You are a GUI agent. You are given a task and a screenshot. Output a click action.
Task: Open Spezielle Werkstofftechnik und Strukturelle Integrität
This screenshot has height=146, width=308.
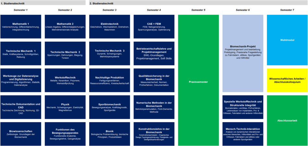[243, 107]
